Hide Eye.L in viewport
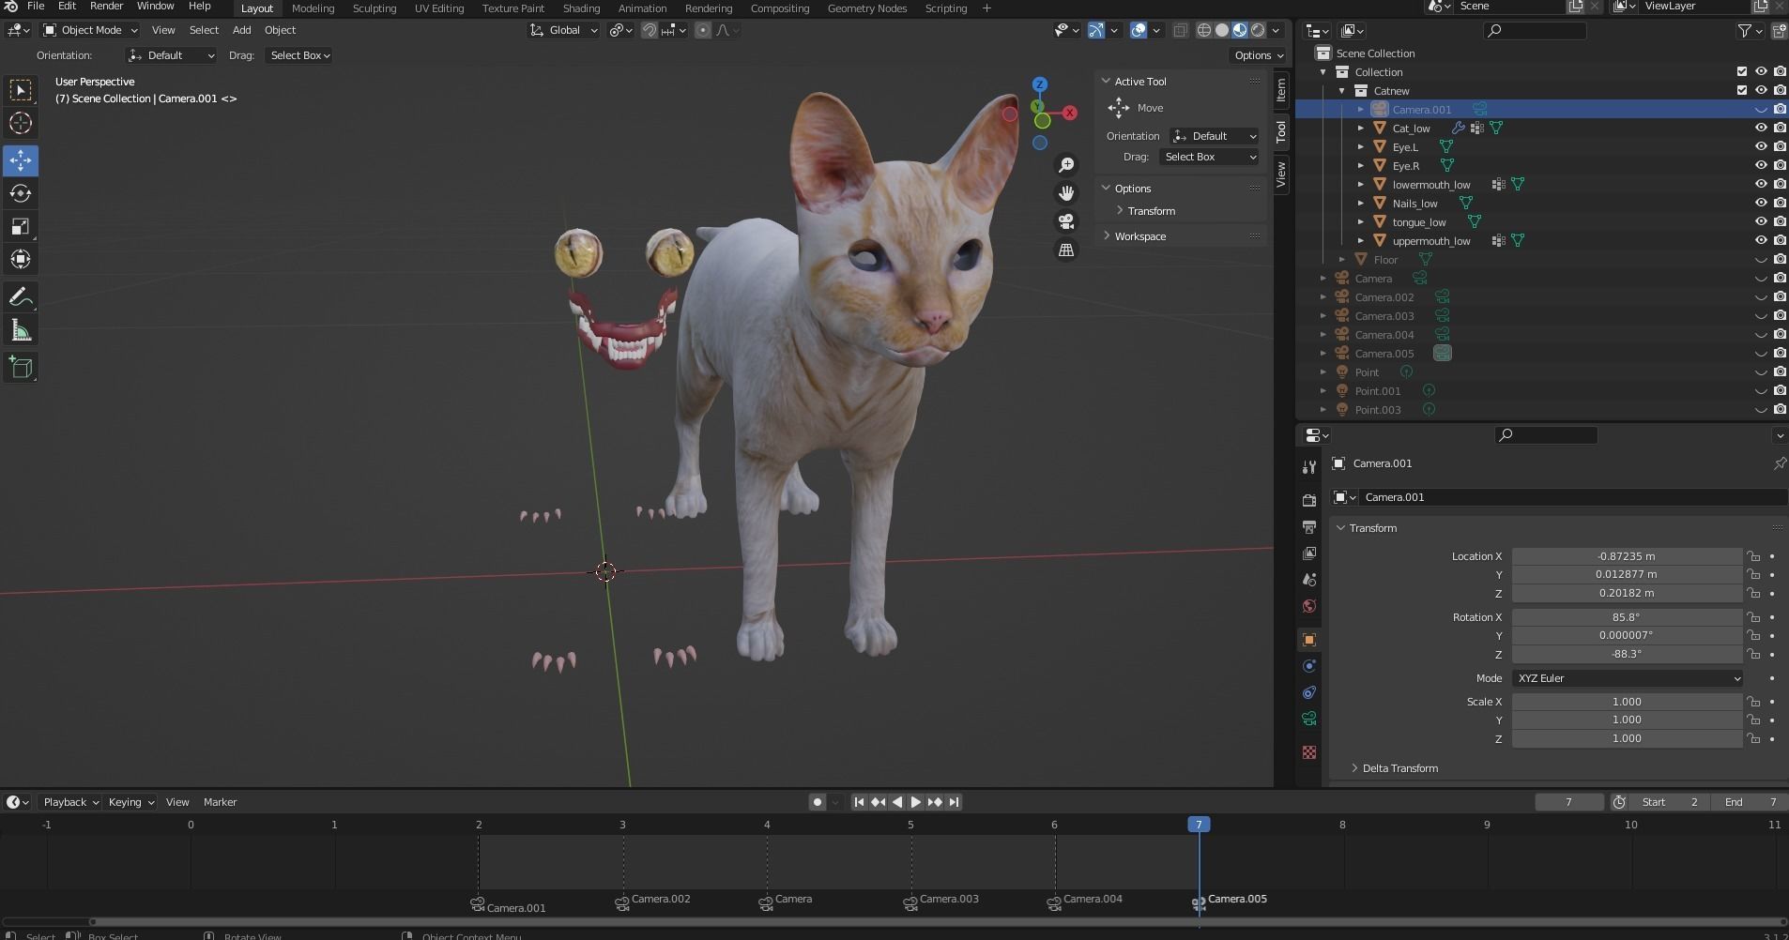This screenshot has height=940, width=1789. (1761, 146)
